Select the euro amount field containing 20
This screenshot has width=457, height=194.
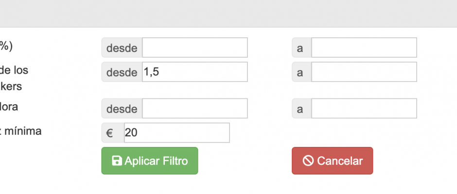pyautogui.click(x=177, y=133)
